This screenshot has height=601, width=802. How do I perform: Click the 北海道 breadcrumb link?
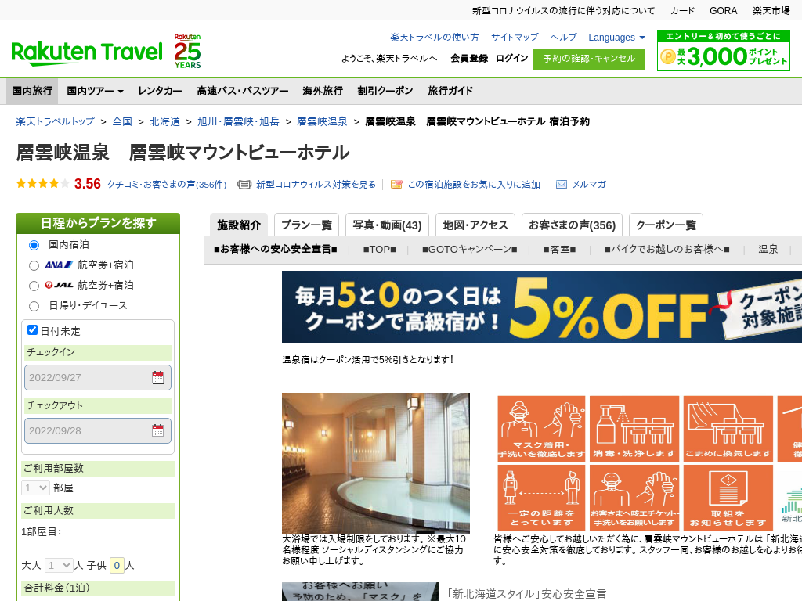(164, 121)
